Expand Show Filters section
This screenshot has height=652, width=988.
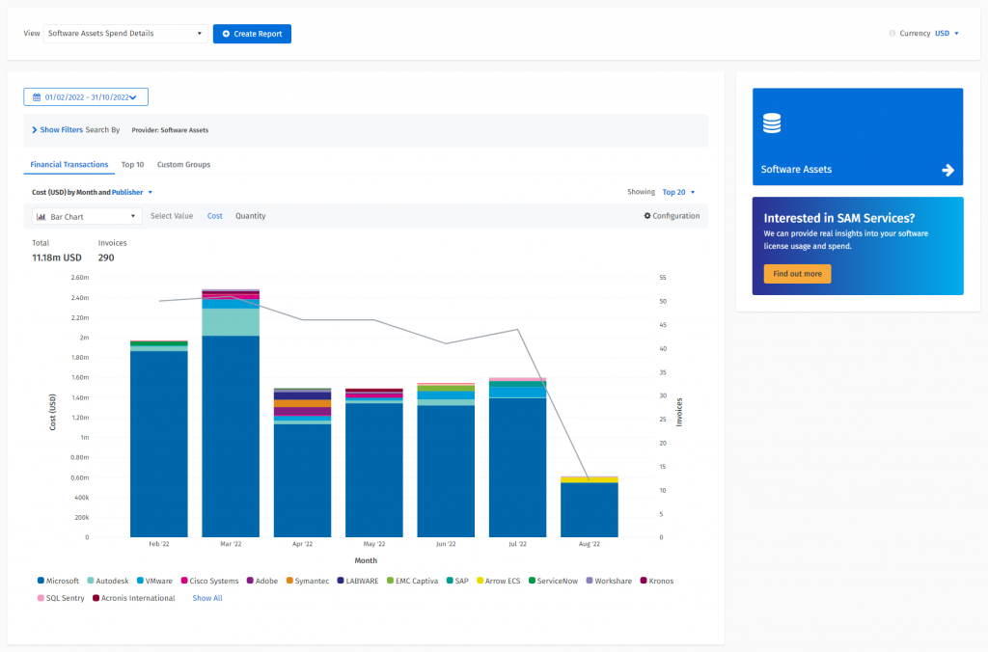[x=61, y=129]
